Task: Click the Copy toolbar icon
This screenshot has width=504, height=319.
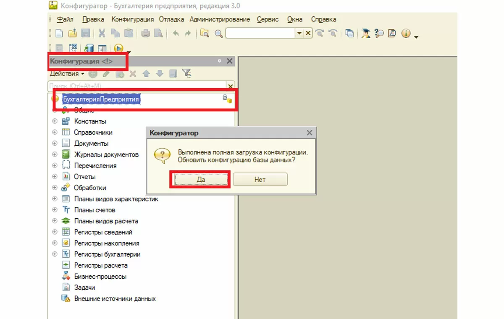Action: [115, 34]
